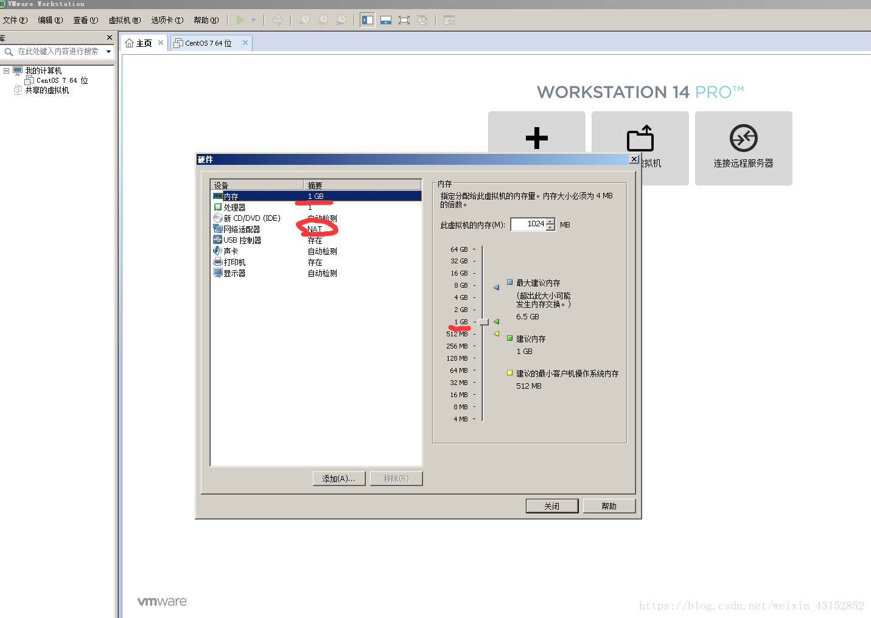871x618 pixels.
Task: Select the 打印机 device row
Action: point(316,262)
